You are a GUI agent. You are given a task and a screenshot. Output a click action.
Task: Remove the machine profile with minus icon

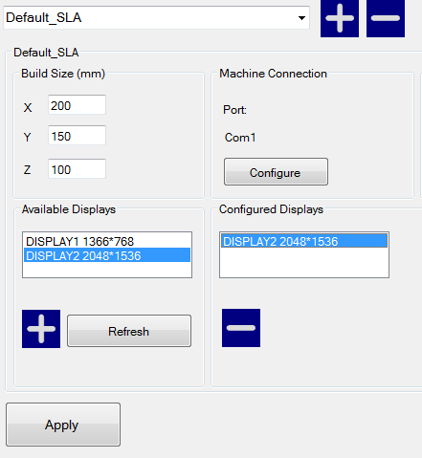(386, 18)
